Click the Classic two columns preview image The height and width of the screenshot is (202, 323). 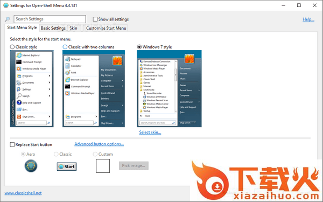click(94, 89)
